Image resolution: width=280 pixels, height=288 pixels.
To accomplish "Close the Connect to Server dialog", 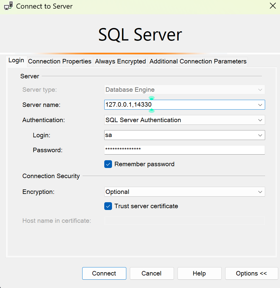I will (x=273, y=6).
